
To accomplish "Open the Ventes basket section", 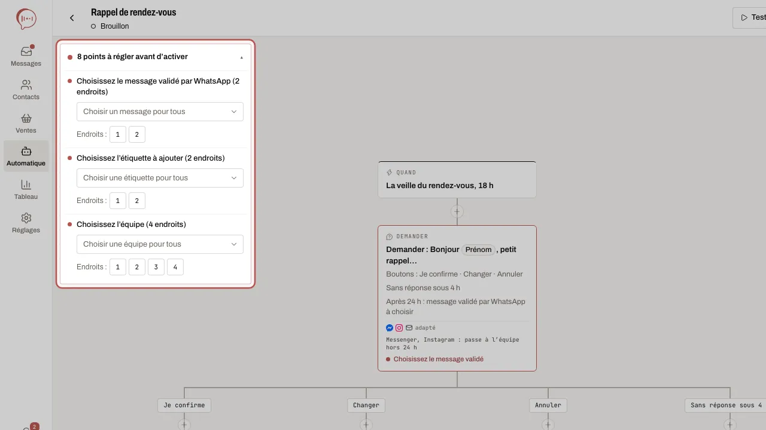I will click(x=26, y=123).
